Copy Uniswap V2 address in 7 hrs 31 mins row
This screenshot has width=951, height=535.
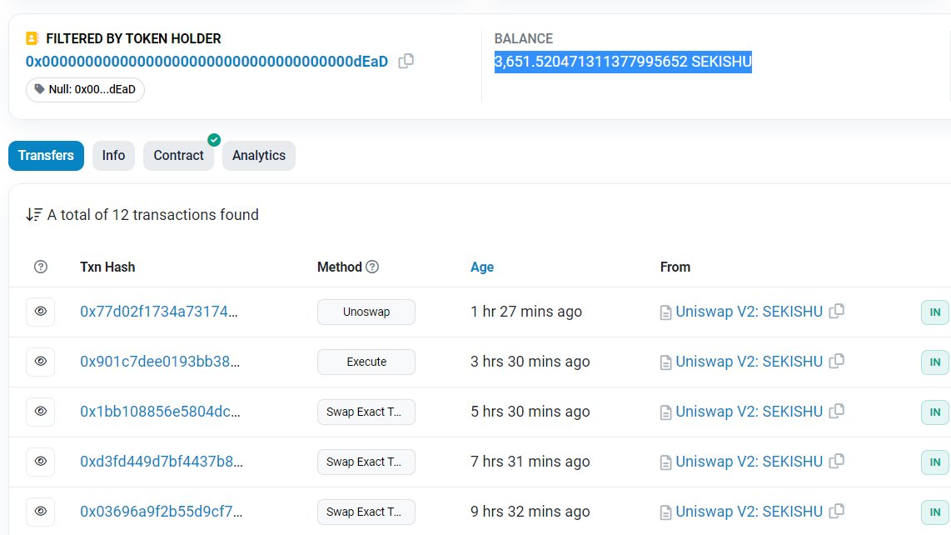pyautogui.click(x=836, y=461)
